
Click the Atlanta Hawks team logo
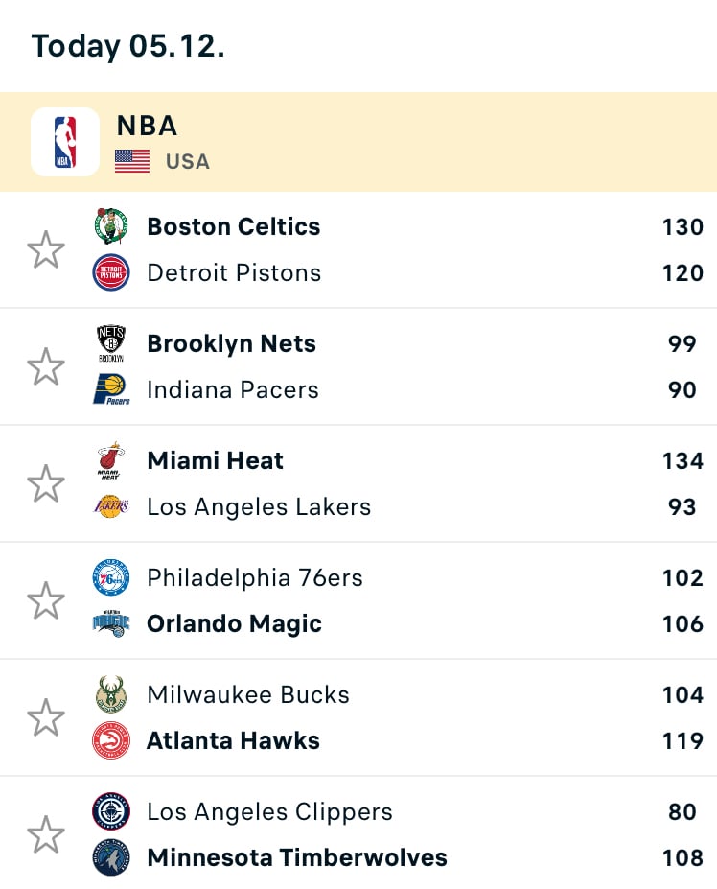111,740
